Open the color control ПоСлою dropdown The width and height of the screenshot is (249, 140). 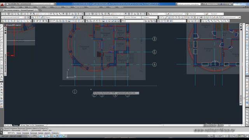[93, 17]
